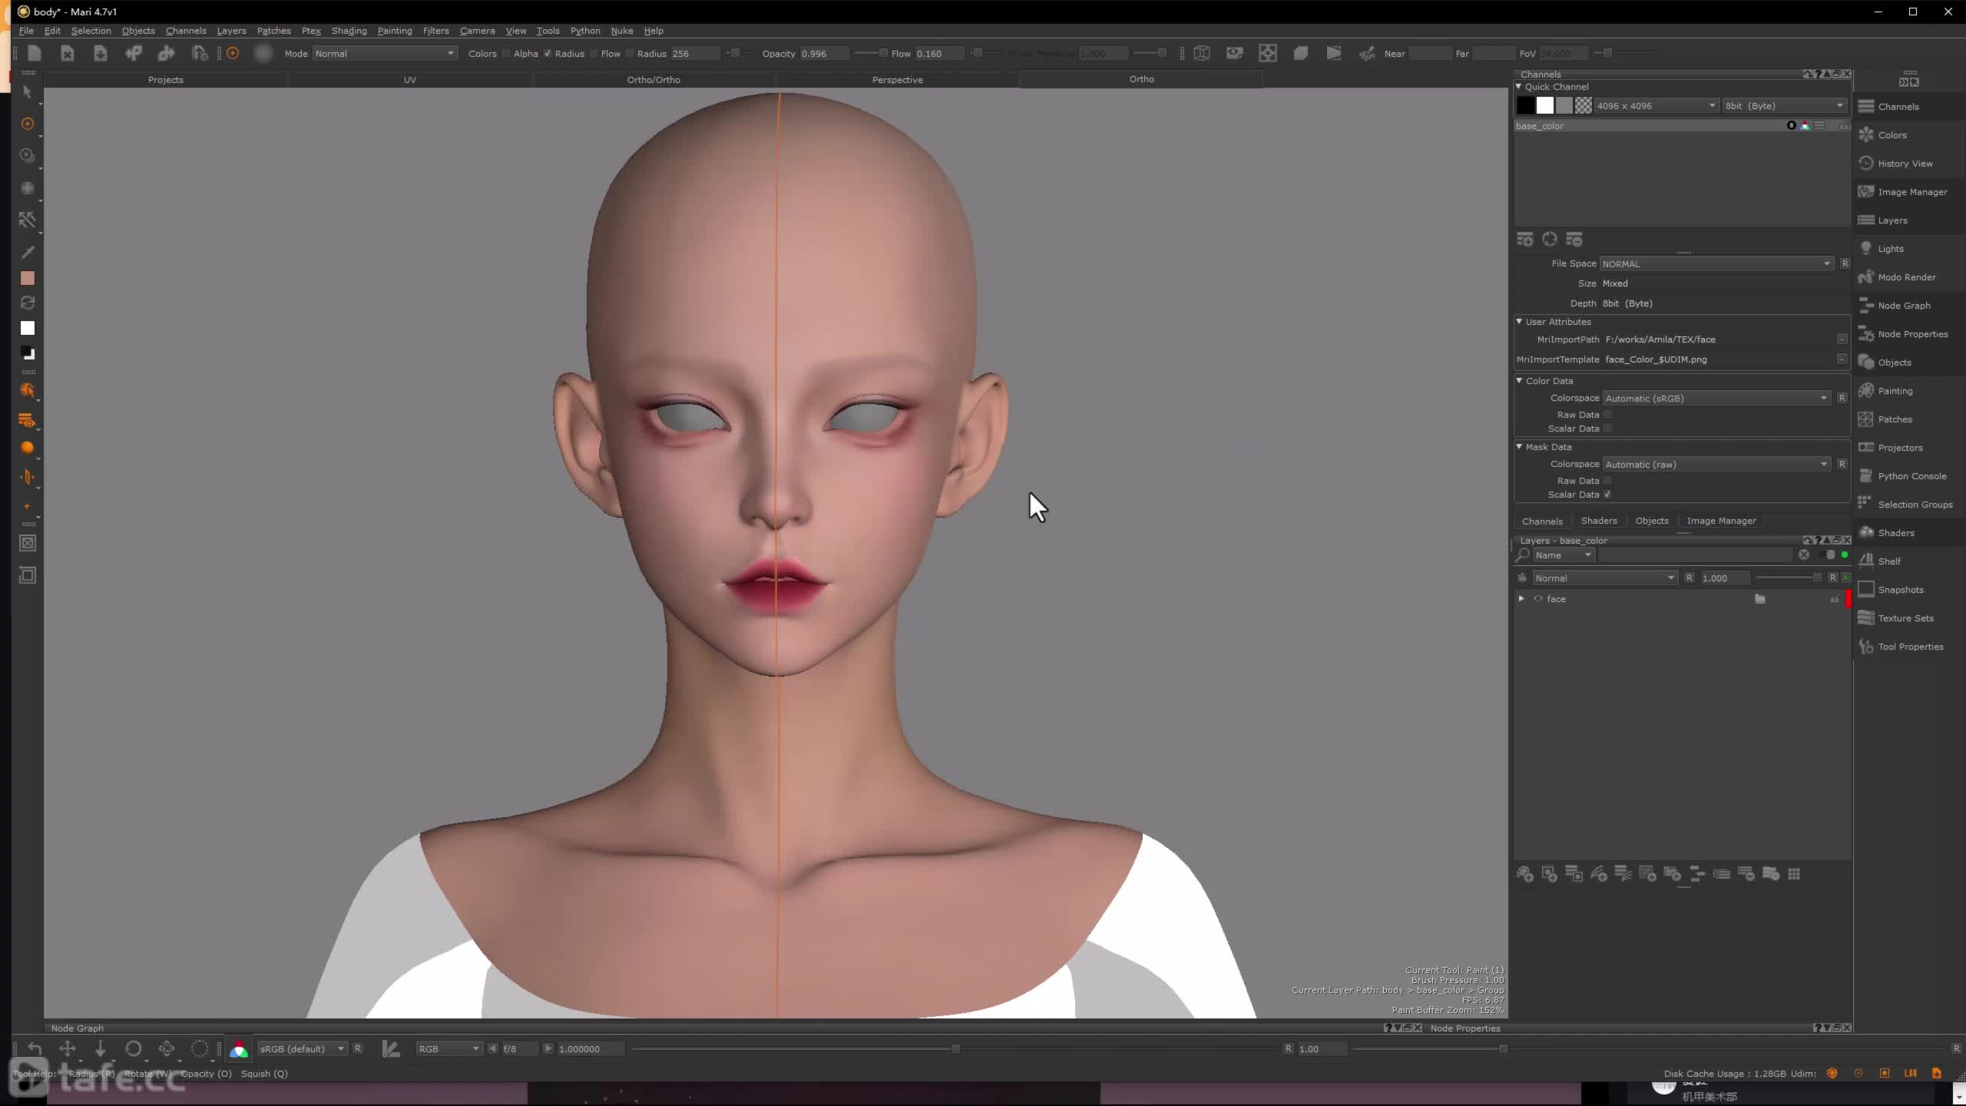Switch to the Perspective viewport tab
The width and height of the screenshot is (1966, 1106).
pos(897,80)
